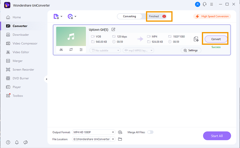
Task: Expand the Add Files dropdown arrow
Action: point(61,16)
